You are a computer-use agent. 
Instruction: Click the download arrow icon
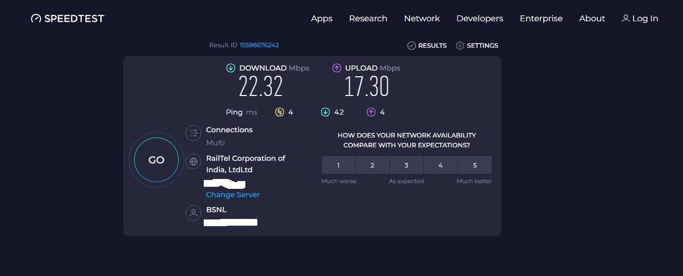[x=231, y=68]
